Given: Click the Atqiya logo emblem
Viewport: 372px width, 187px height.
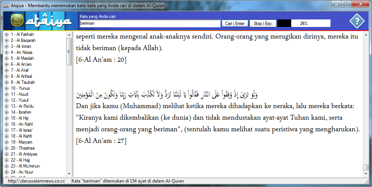Looking at the screenshot, I should point(17,21).
